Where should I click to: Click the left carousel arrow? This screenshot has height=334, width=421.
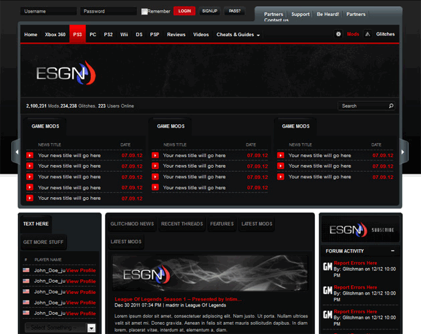point(17,152)
